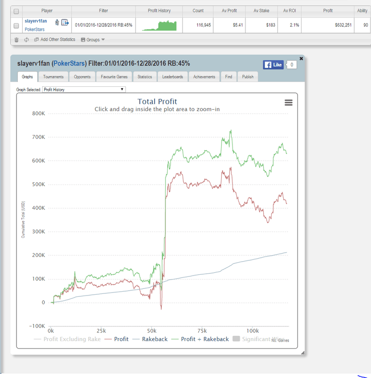Viewport: 371px width, 378px height.
Task: Click the Profit History thumbnail graph
Action: 159,26
